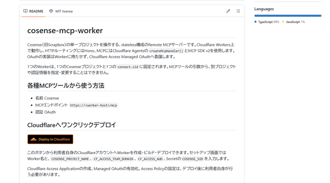Open the README outline list icon
Viewport: 330px width, 183px height.
(238, 11)
